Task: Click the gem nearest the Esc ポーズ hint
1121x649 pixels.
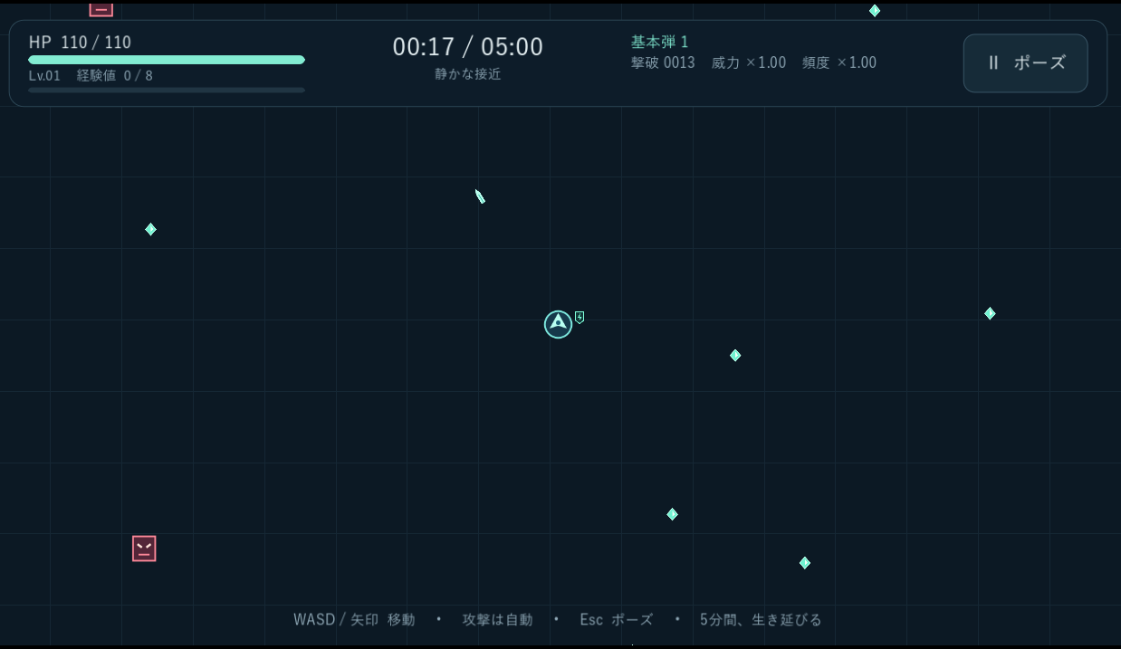Action: pyautogui.click(x=672, y=514)
